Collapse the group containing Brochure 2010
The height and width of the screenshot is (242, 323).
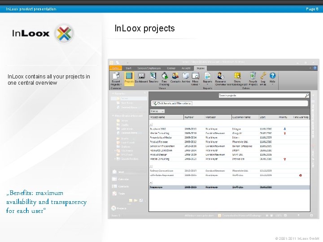(151, 124)
